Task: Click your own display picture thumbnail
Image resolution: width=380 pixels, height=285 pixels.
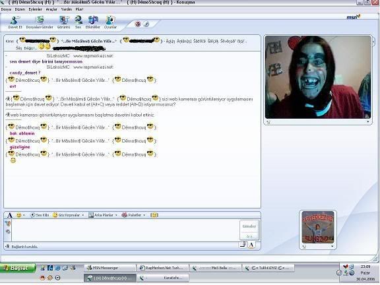Action: (318, 227)
